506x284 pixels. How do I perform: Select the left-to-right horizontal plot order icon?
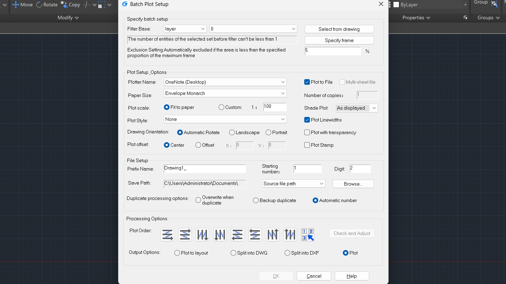pos(167,235)
